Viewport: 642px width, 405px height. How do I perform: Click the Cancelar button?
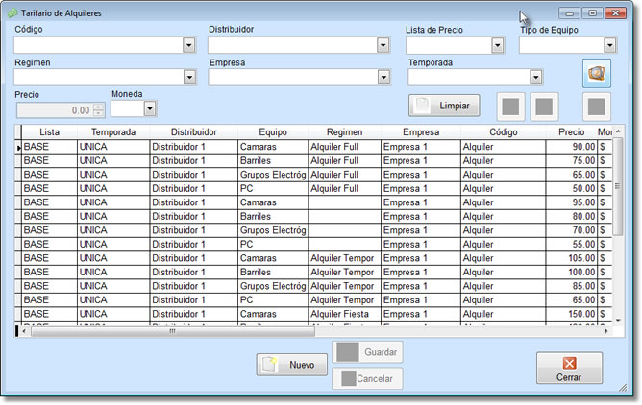[367, 378]
